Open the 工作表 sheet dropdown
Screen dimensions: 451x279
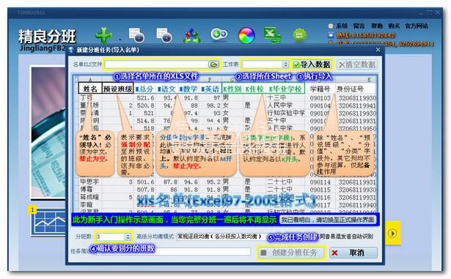(x=265, y=64)
